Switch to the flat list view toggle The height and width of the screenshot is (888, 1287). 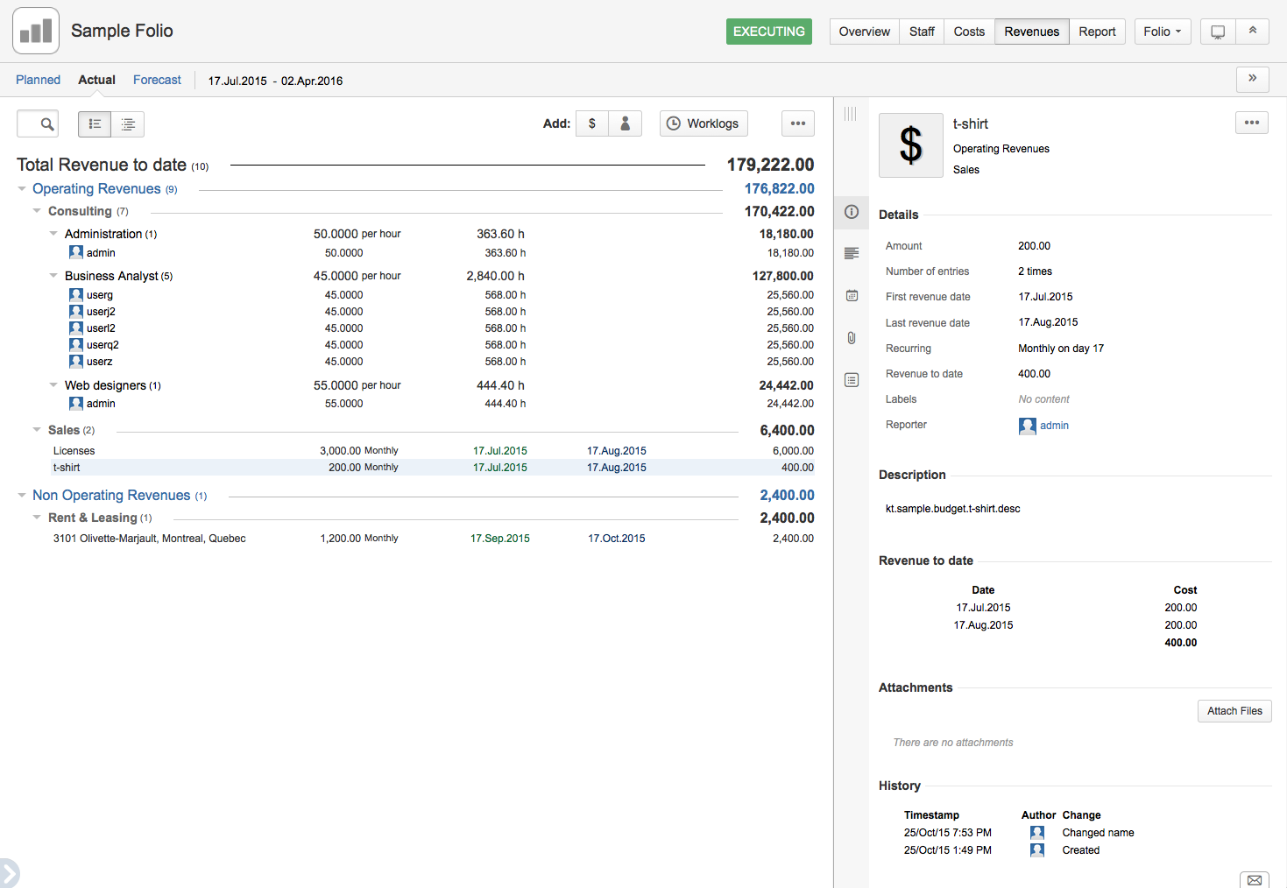pyautogui.click(x=95, y=123)
